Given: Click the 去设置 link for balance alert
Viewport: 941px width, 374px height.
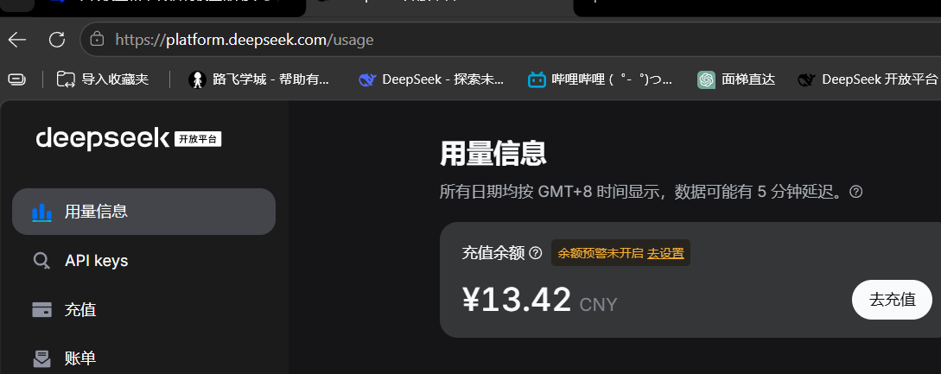Looking at the screenshot, I should 665,253.
